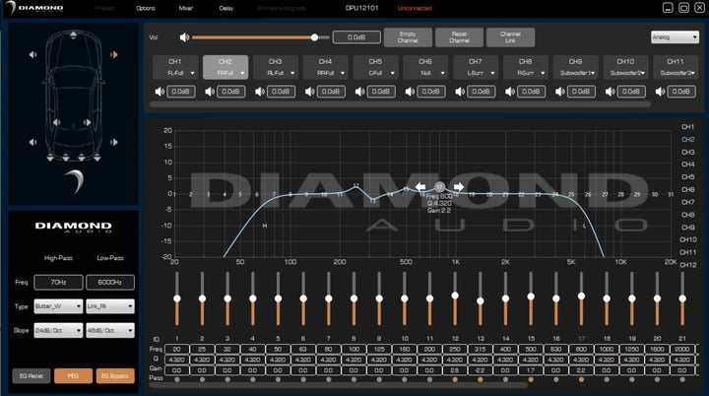The width and height of the screenshot is (709, 396).
Task: Open the Firmware Upgrade menu
Action: pyautogui.click(x=282, y=8)
